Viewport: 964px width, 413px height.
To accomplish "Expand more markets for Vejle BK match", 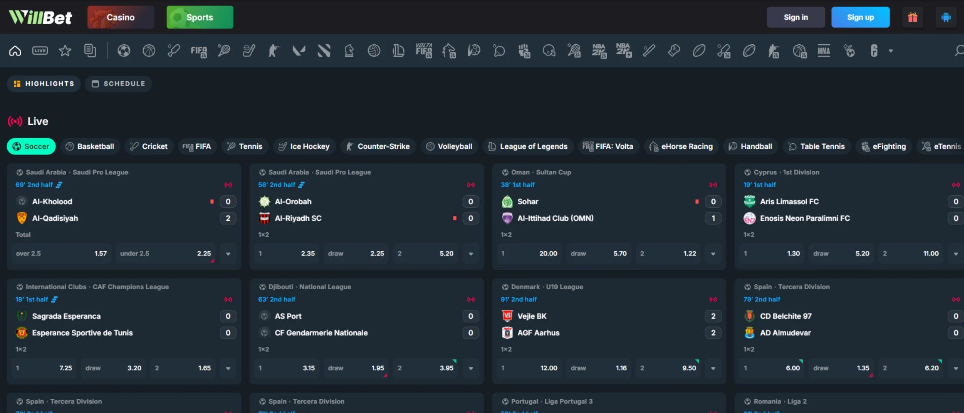I will pos(713,368).
